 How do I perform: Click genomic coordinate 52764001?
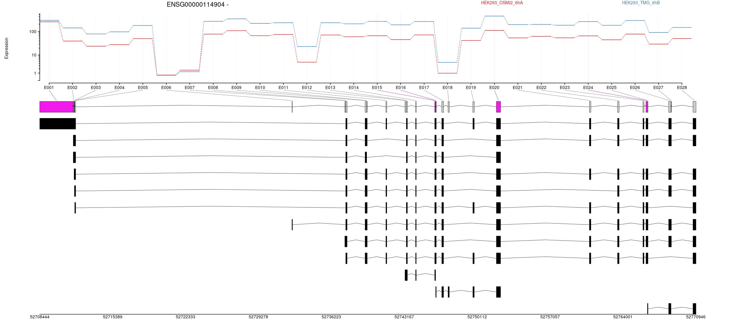[x=623, y=317]
